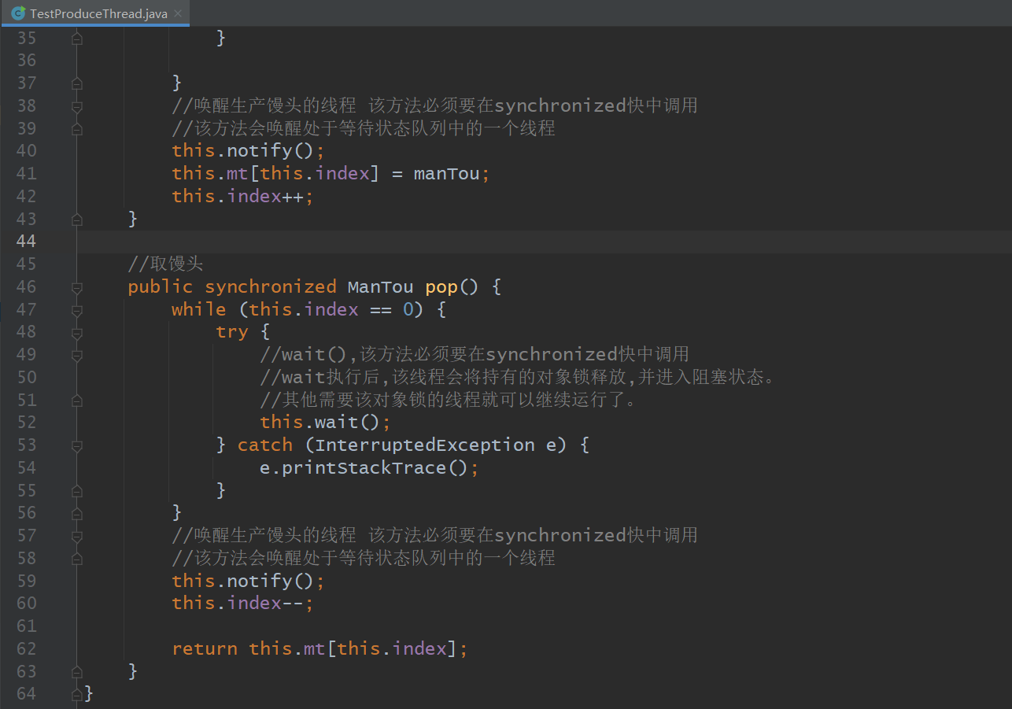Viewport: 1012px width, 709px height.
Task: Click the fold end marker at line 37
Action: [76, 83]
